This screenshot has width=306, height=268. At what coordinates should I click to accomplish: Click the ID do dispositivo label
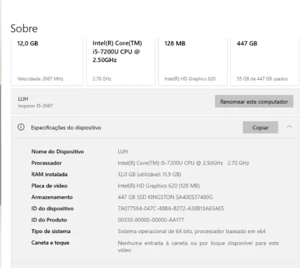click(53, 209)
